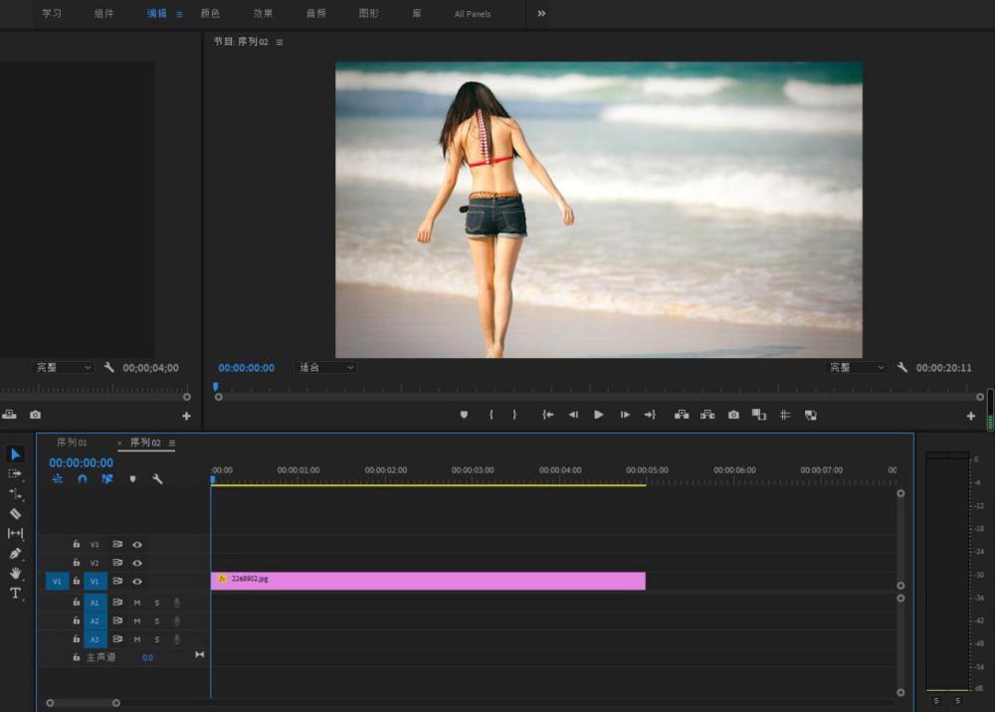Open the Program monitor button editor (+)
995x712 pixels.
(x=971, y=416)
